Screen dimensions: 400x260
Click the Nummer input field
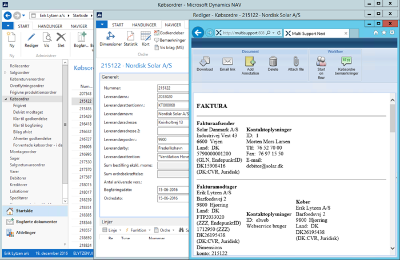173,88
